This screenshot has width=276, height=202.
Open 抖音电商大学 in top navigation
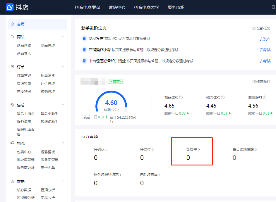(x=146, y=7)
